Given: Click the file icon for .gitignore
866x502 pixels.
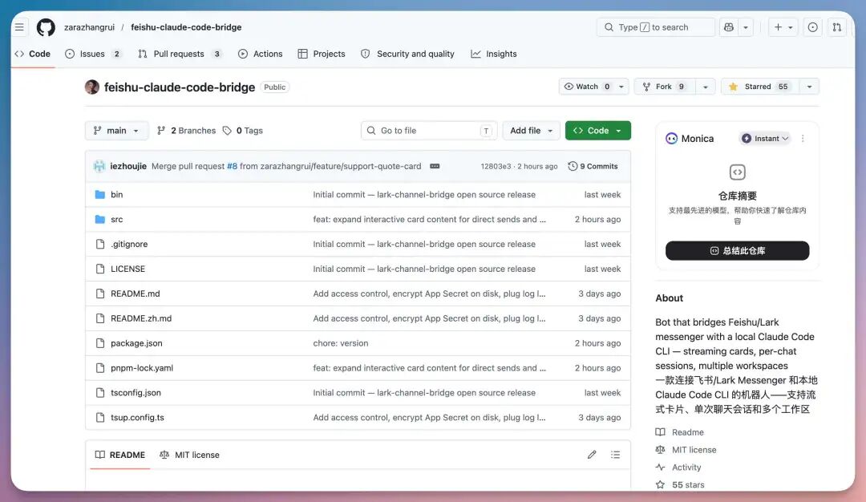Looking at the screenshot, I should click(x=100, y=244).
